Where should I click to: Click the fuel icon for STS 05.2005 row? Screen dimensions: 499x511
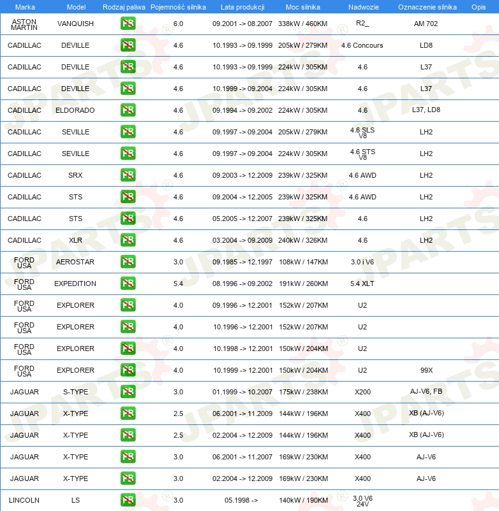tap(128, 219)
